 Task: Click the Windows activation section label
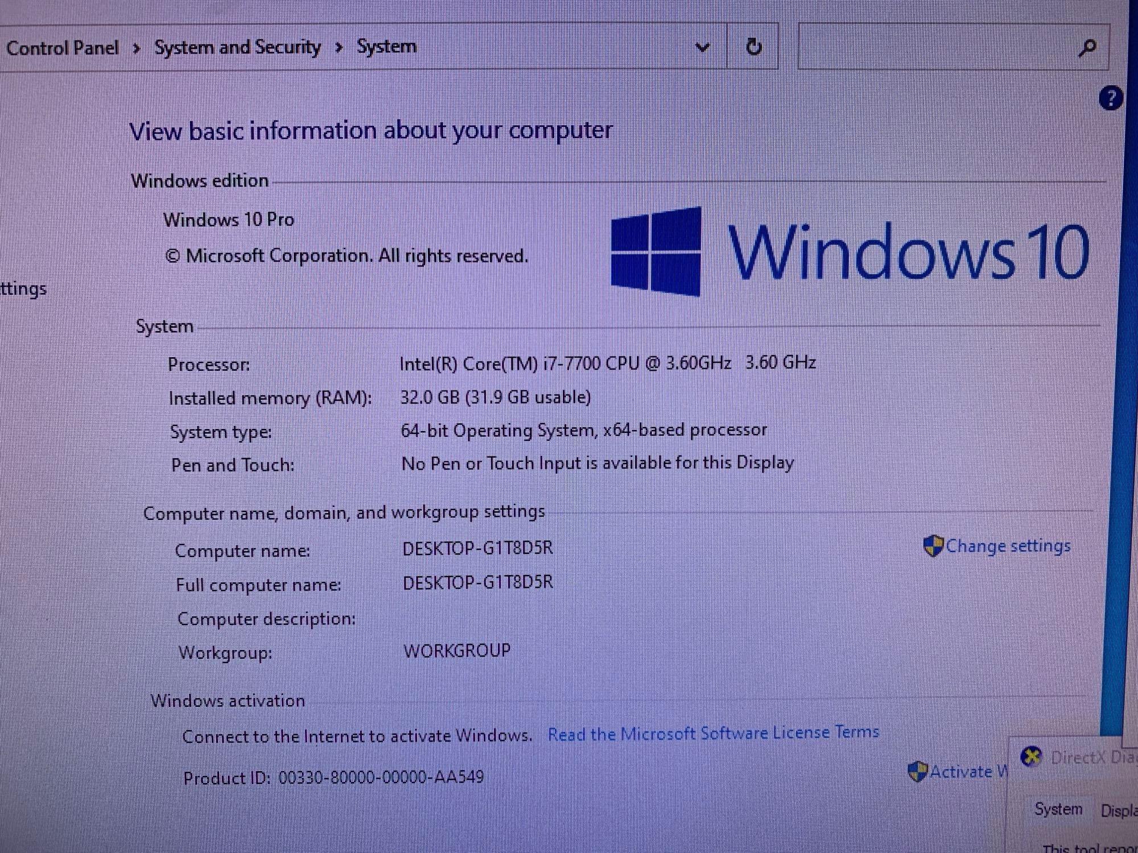point(228,701)
